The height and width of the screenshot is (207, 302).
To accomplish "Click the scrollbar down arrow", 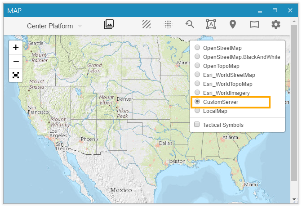I will click(x=294, y=199).
